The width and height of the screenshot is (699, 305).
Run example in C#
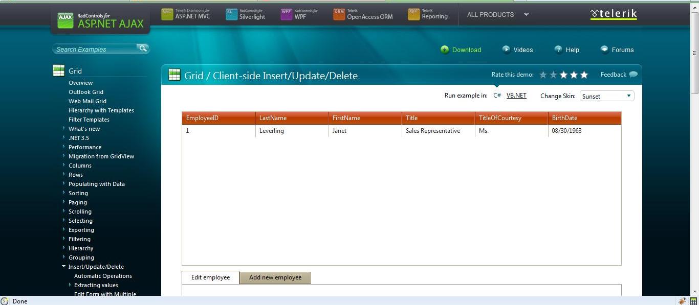click(x=497, y=96)
